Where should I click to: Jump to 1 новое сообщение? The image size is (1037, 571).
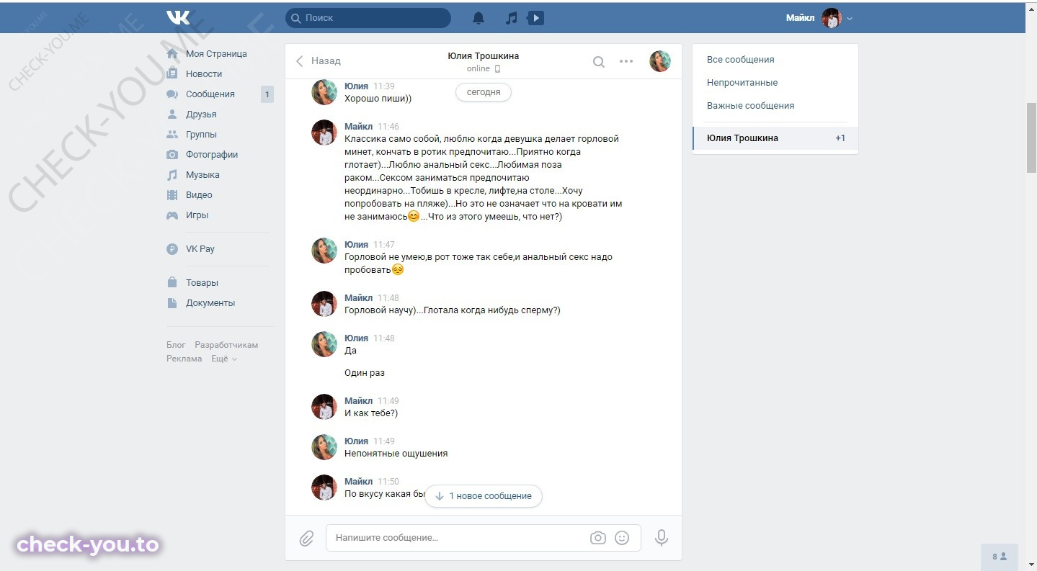(x=484, y=496)
